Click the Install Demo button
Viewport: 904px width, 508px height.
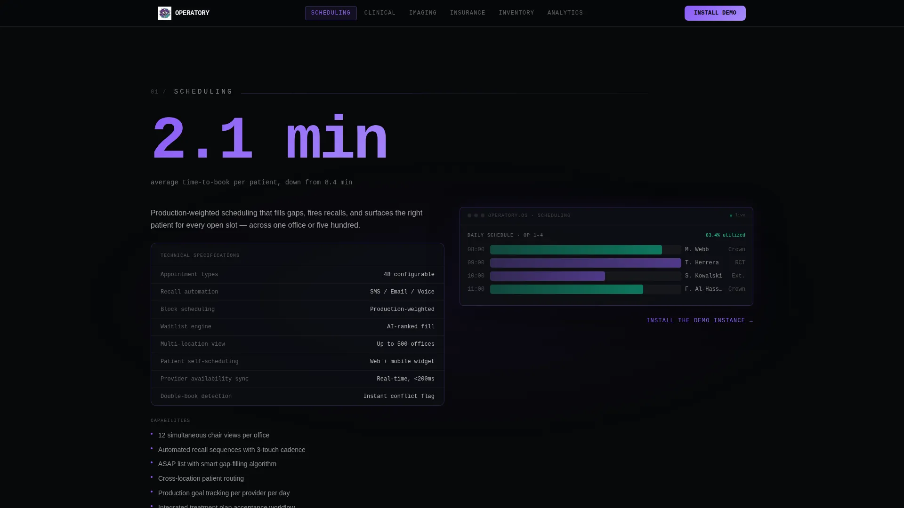pyautogui.click(x=715, y=13)
